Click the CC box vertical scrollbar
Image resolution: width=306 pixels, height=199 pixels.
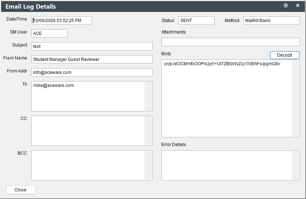(148, 131)
